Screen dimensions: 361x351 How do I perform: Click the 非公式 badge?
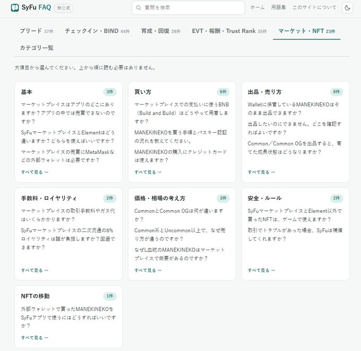(64, 8)
